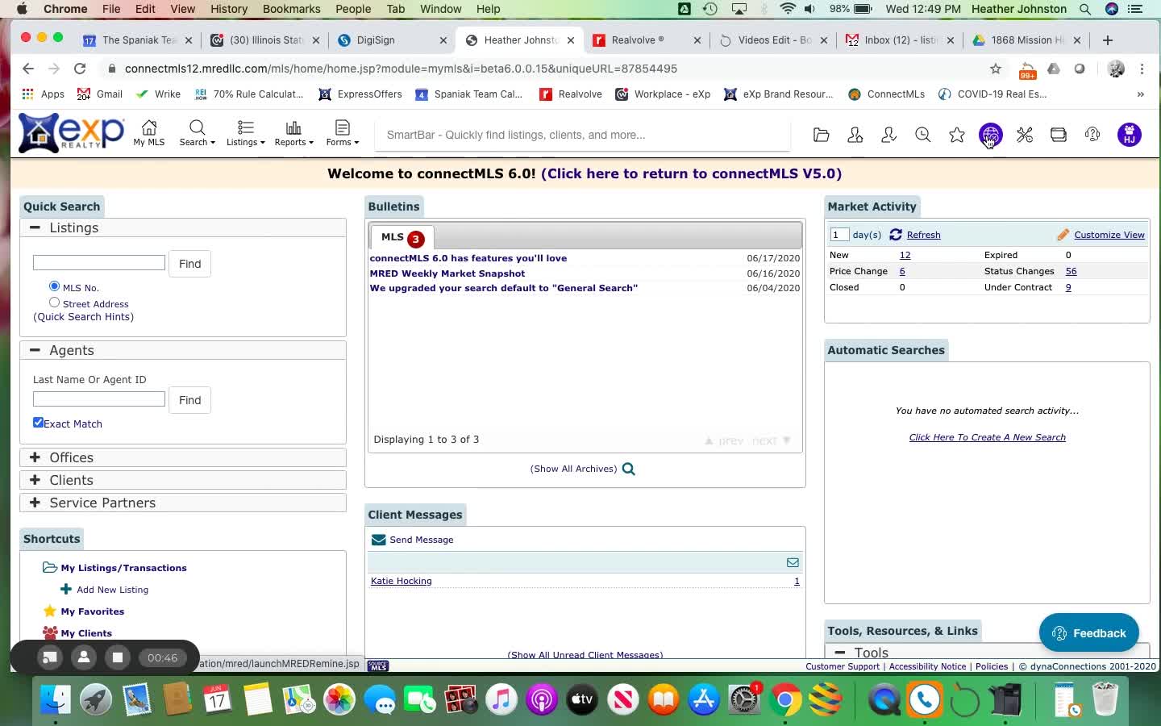Viewport: 1161px width, 726px height.
Task: Open the Listings dropdown menu
Action: tap(245, 133)
